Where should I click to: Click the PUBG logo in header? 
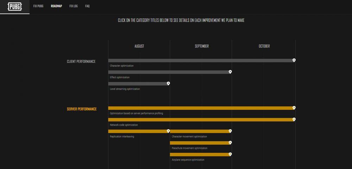(15, 6)
